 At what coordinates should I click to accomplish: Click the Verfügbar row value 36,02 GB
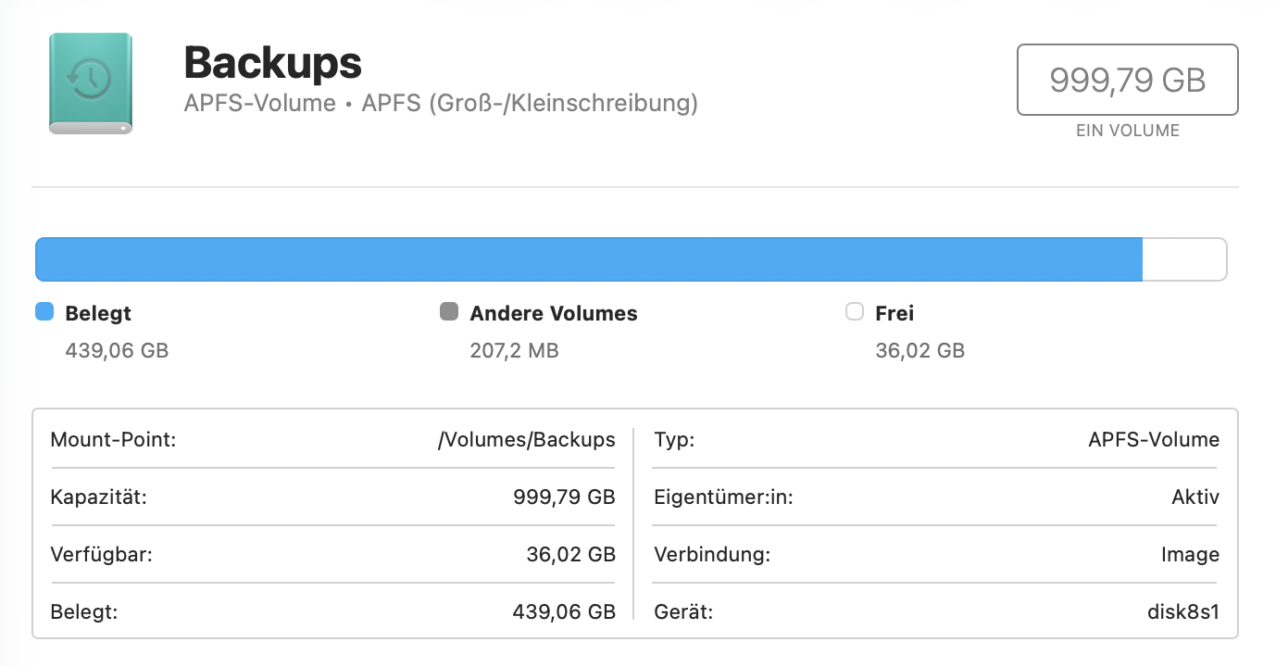click(x=570, y=555)
